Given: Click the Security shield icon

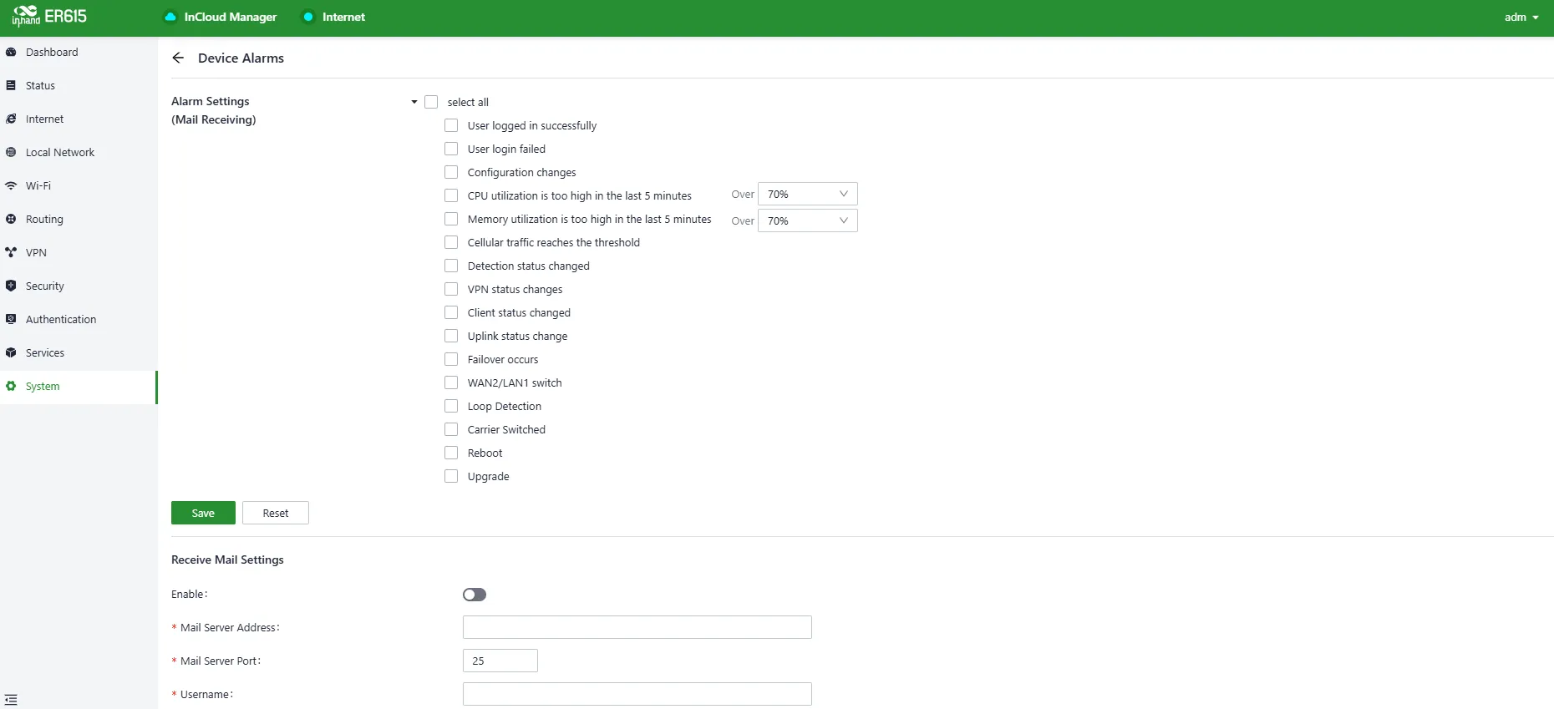Looking at the screenshot, I should pos(11,286).
